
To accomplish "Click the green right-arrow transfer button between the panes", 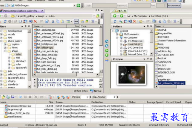I will (x=107, y=50).
